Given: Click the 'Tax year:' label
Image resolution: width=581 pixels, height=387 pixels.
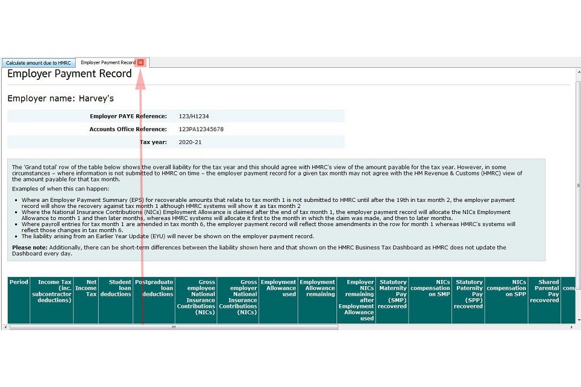Looking at the screenshot, I should (153, 142).
